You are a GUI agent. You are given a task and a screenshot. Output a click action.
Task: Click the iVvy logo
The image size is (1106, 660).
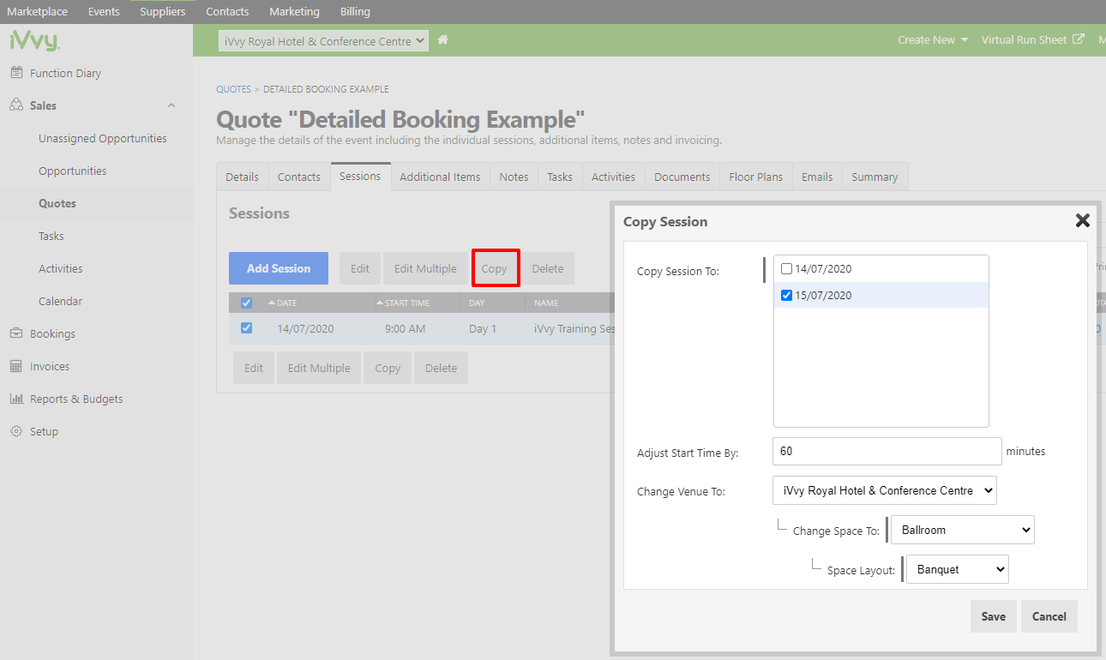(34, 41)
